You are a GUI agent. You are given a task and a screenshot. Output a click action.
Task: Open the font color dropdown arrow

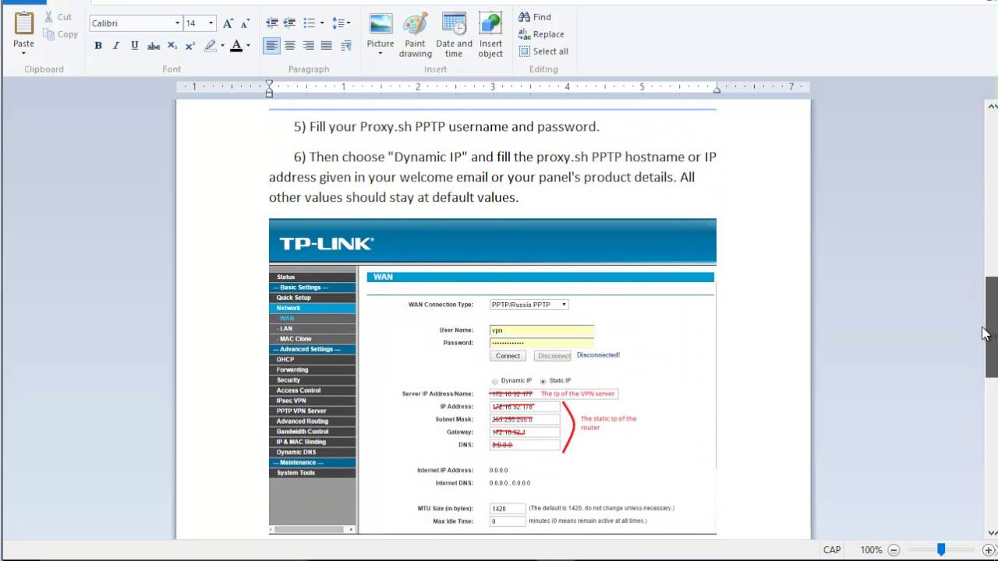(248, 46)
